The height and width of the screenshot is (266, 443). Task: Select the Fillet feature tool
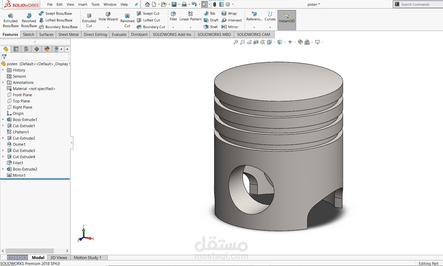pos(173,16)
